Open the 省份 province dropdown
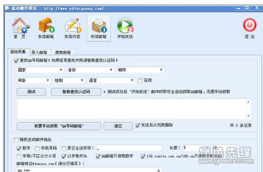 click(90, 70)
